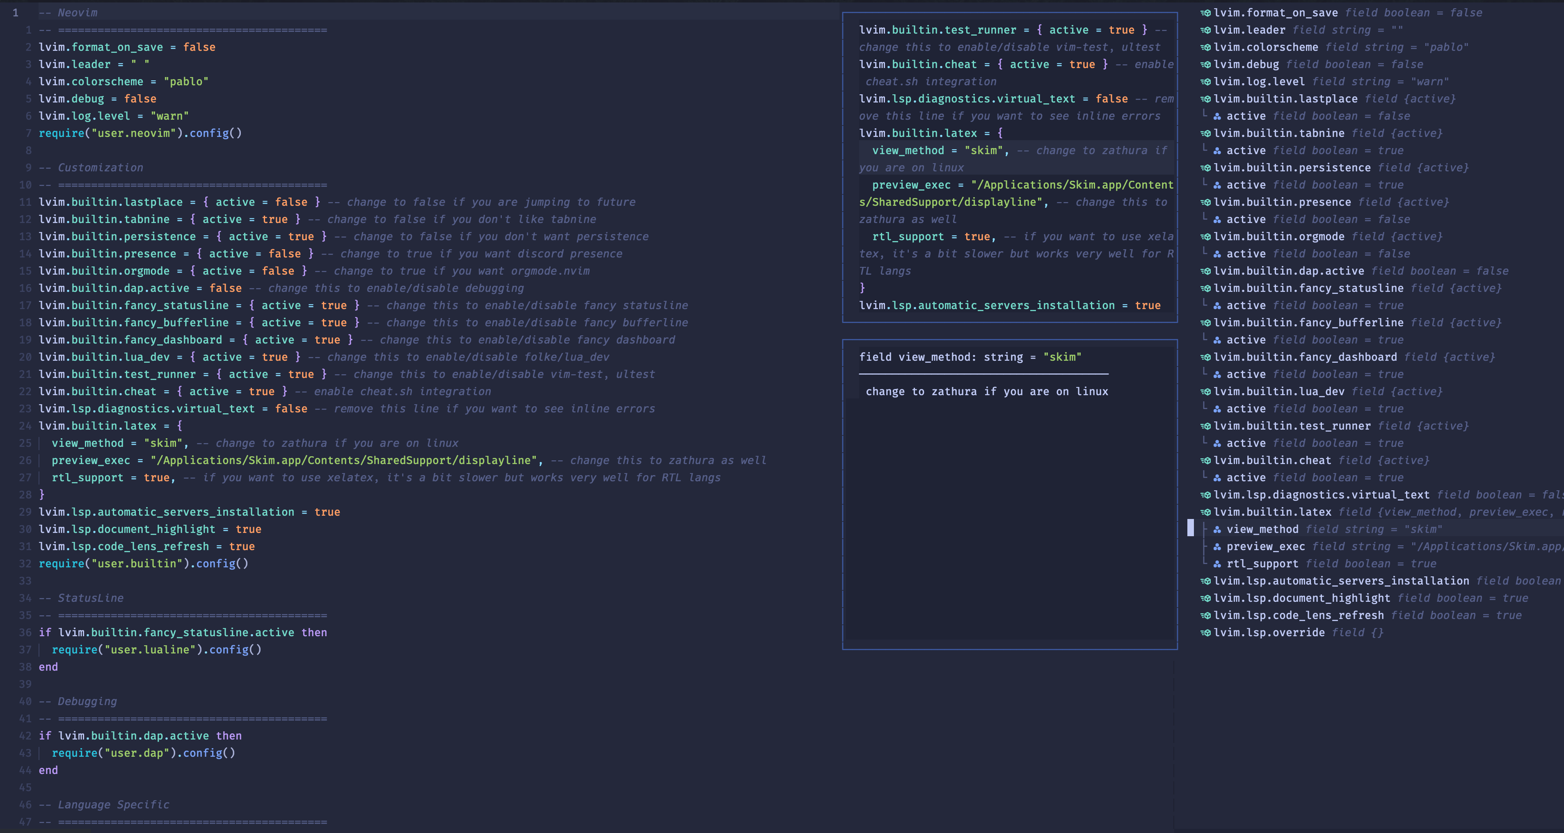Select active field under lvim.builtin.fancy_bufferline in outline
The height and width of the screenshot is (833, 1564).
[x=1308, y=340]
